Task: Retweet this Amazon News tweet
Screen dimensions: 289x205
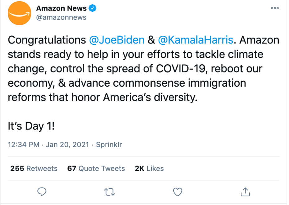Action: [x=109, y=192]
